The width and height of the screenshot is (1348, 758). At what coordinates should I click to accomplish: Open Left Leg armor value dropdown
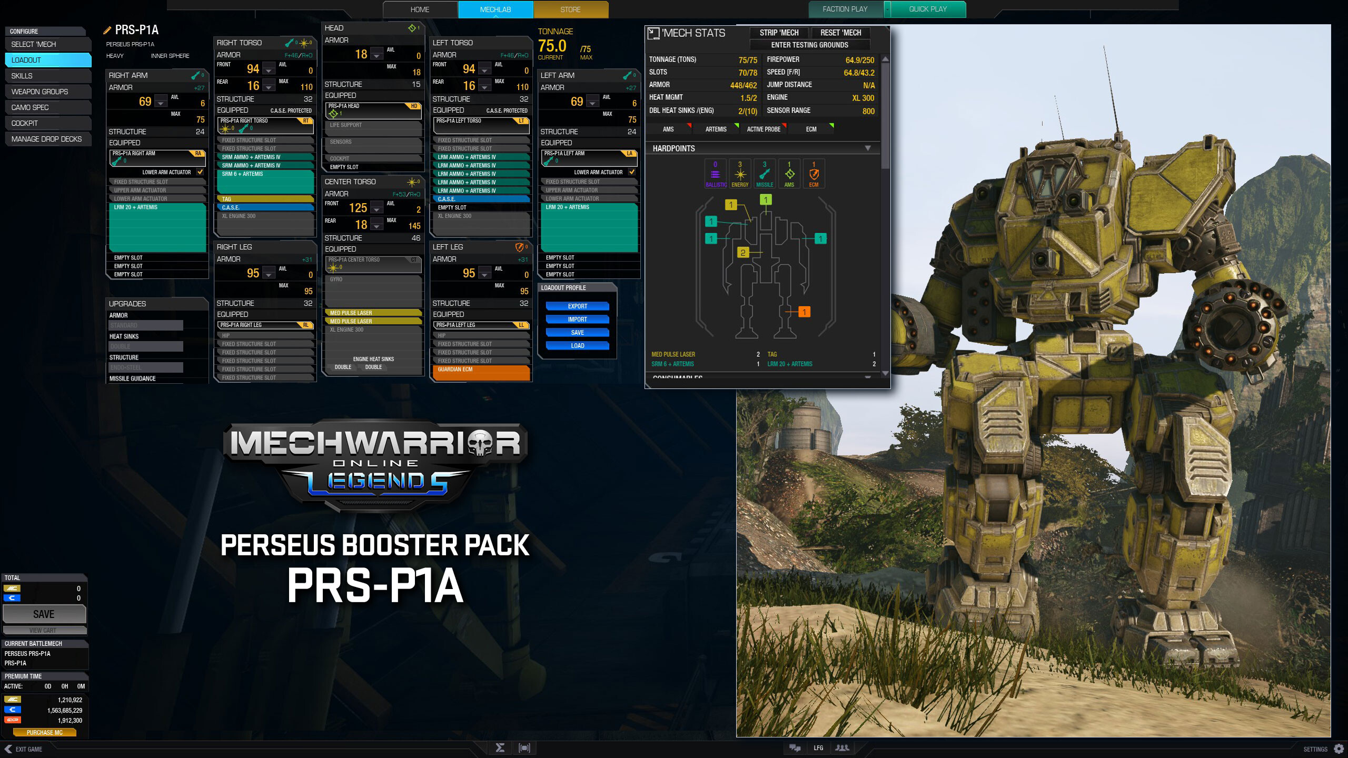pyautogui.click(x=484, y=273)
